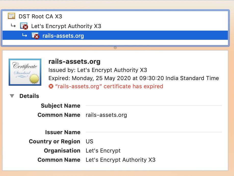Select rails-assets.org certificate in chain
234x176 pixels.
point(115,35)
